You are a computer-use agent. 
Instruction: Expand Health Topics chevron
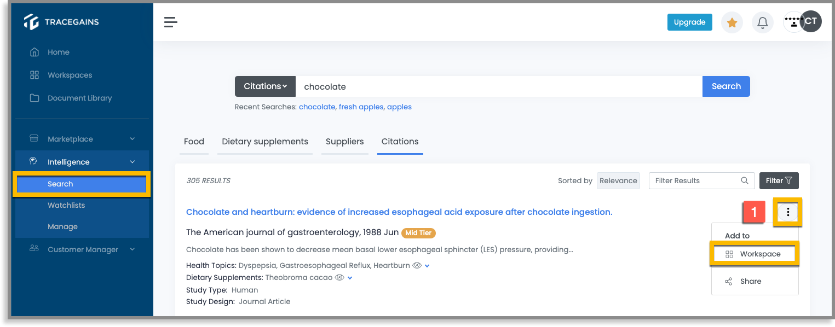(x=427, y=266)
